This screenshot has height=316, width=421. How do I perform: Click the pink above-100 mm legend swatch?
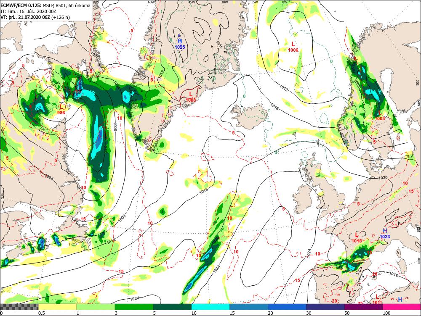tap(402, 307)
